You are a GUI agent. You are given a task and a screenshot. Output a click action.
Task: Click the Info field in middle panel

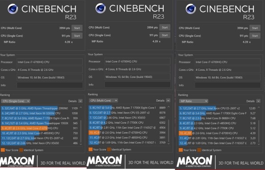(x=137, y=85)
